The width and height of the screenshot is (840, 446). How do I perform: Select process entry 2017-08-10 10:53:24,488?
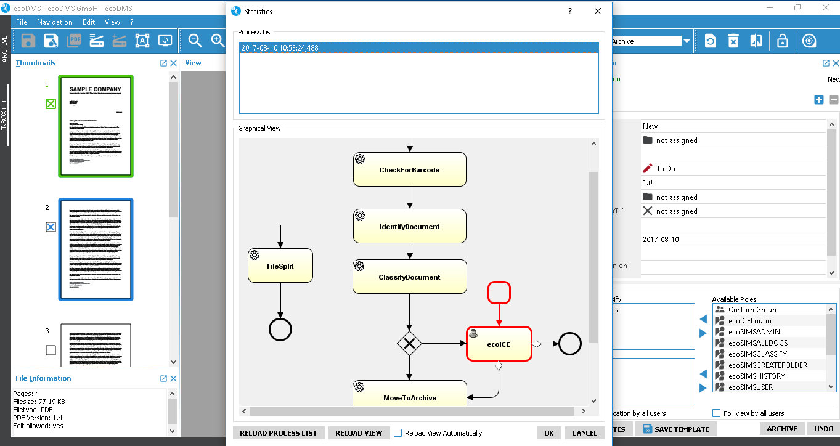[x=419, y=47]
